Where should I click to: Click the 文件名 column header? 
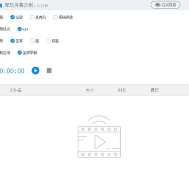[15, 90]
